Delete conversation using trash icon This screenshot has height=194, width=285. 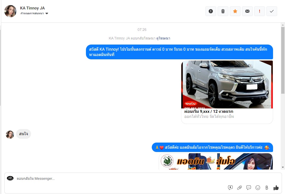click(x=223, y=11)
